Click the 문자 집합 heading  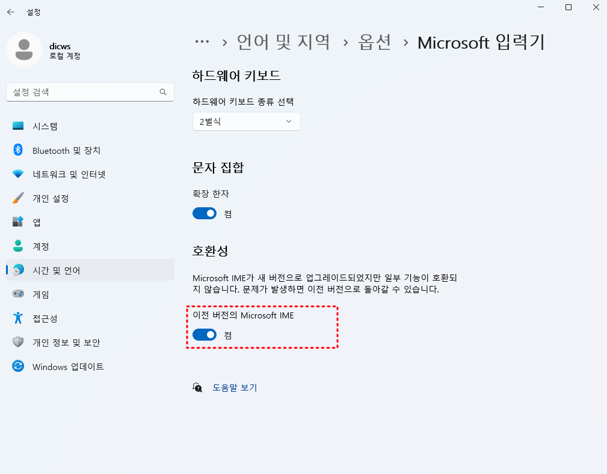click(218, 168)
